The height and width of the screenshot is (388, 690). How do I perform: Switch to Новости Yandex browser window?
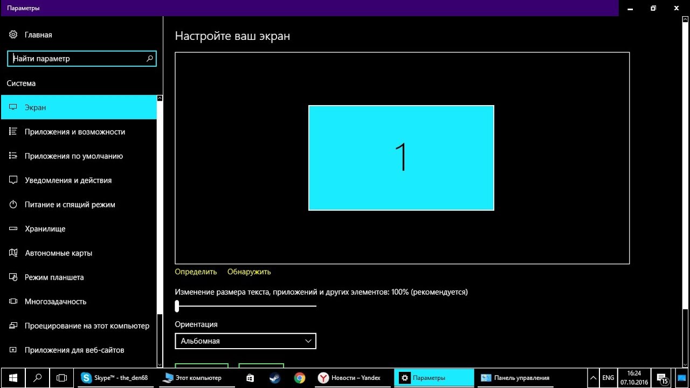(354, 378)
